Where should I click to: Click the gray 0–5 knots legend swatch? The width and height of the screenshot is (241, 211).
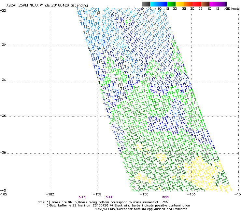coord(146,4)
